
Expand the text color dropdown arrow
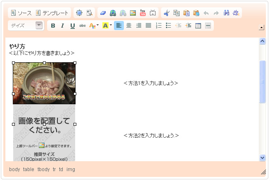pos(97,26)
